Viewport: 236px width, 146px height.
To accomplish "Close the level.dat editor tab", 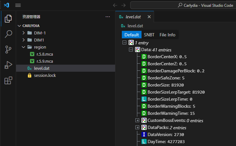I will (149, 17).
